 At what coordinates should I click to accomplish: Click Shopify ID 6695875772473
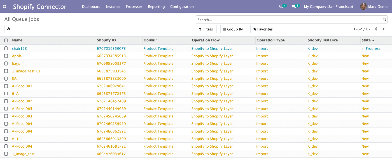pyautogui.click(x=111, y=94)
